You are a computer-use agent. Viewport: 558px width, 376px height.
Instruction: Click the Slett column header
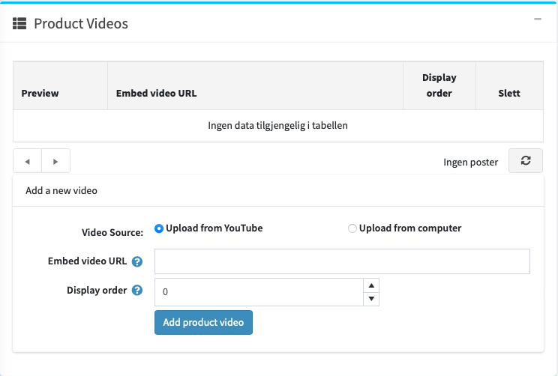click(509, 94)
